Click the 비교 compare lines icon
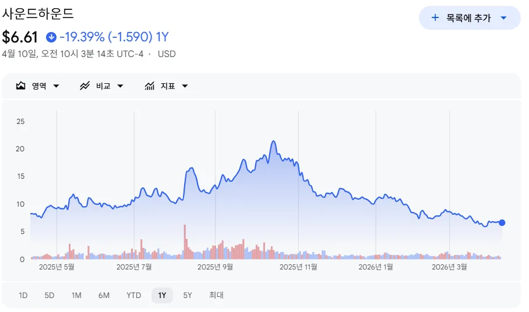This screenshot has height=312, width=529. pyautogui.click(x=84, y=86)
